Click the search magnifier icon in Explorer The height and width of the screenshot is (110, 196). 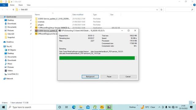pos(192,9)
